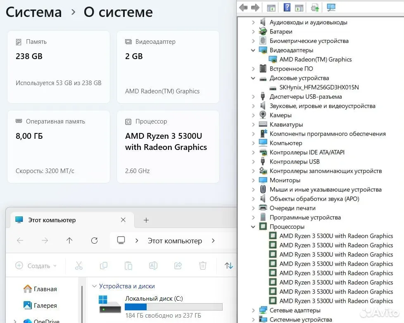Viewport: 404px width, 323px height.
Task: Click Этот компьютер in address bar
Action: 175,241
